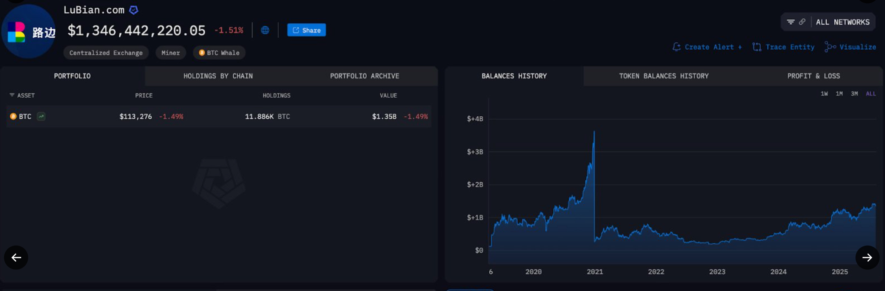Open the PORTFOLIO ARCHIVE tab
885x291 pixels.
(364, 76)
